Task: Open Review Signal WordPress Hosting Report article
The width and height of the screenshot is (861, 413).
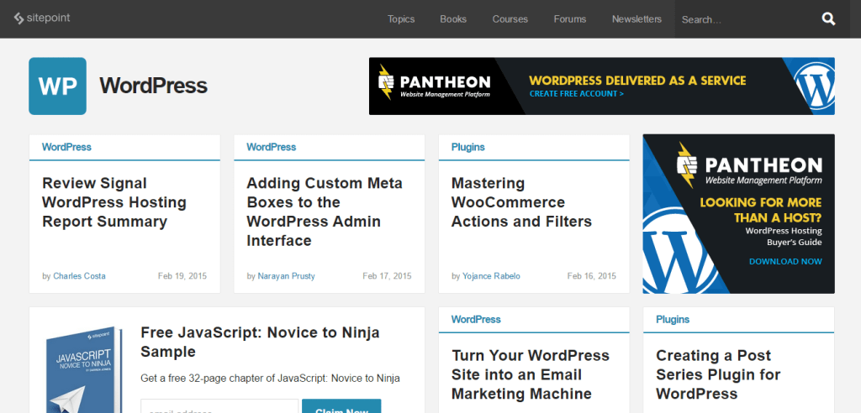Action: pos(114,202)
